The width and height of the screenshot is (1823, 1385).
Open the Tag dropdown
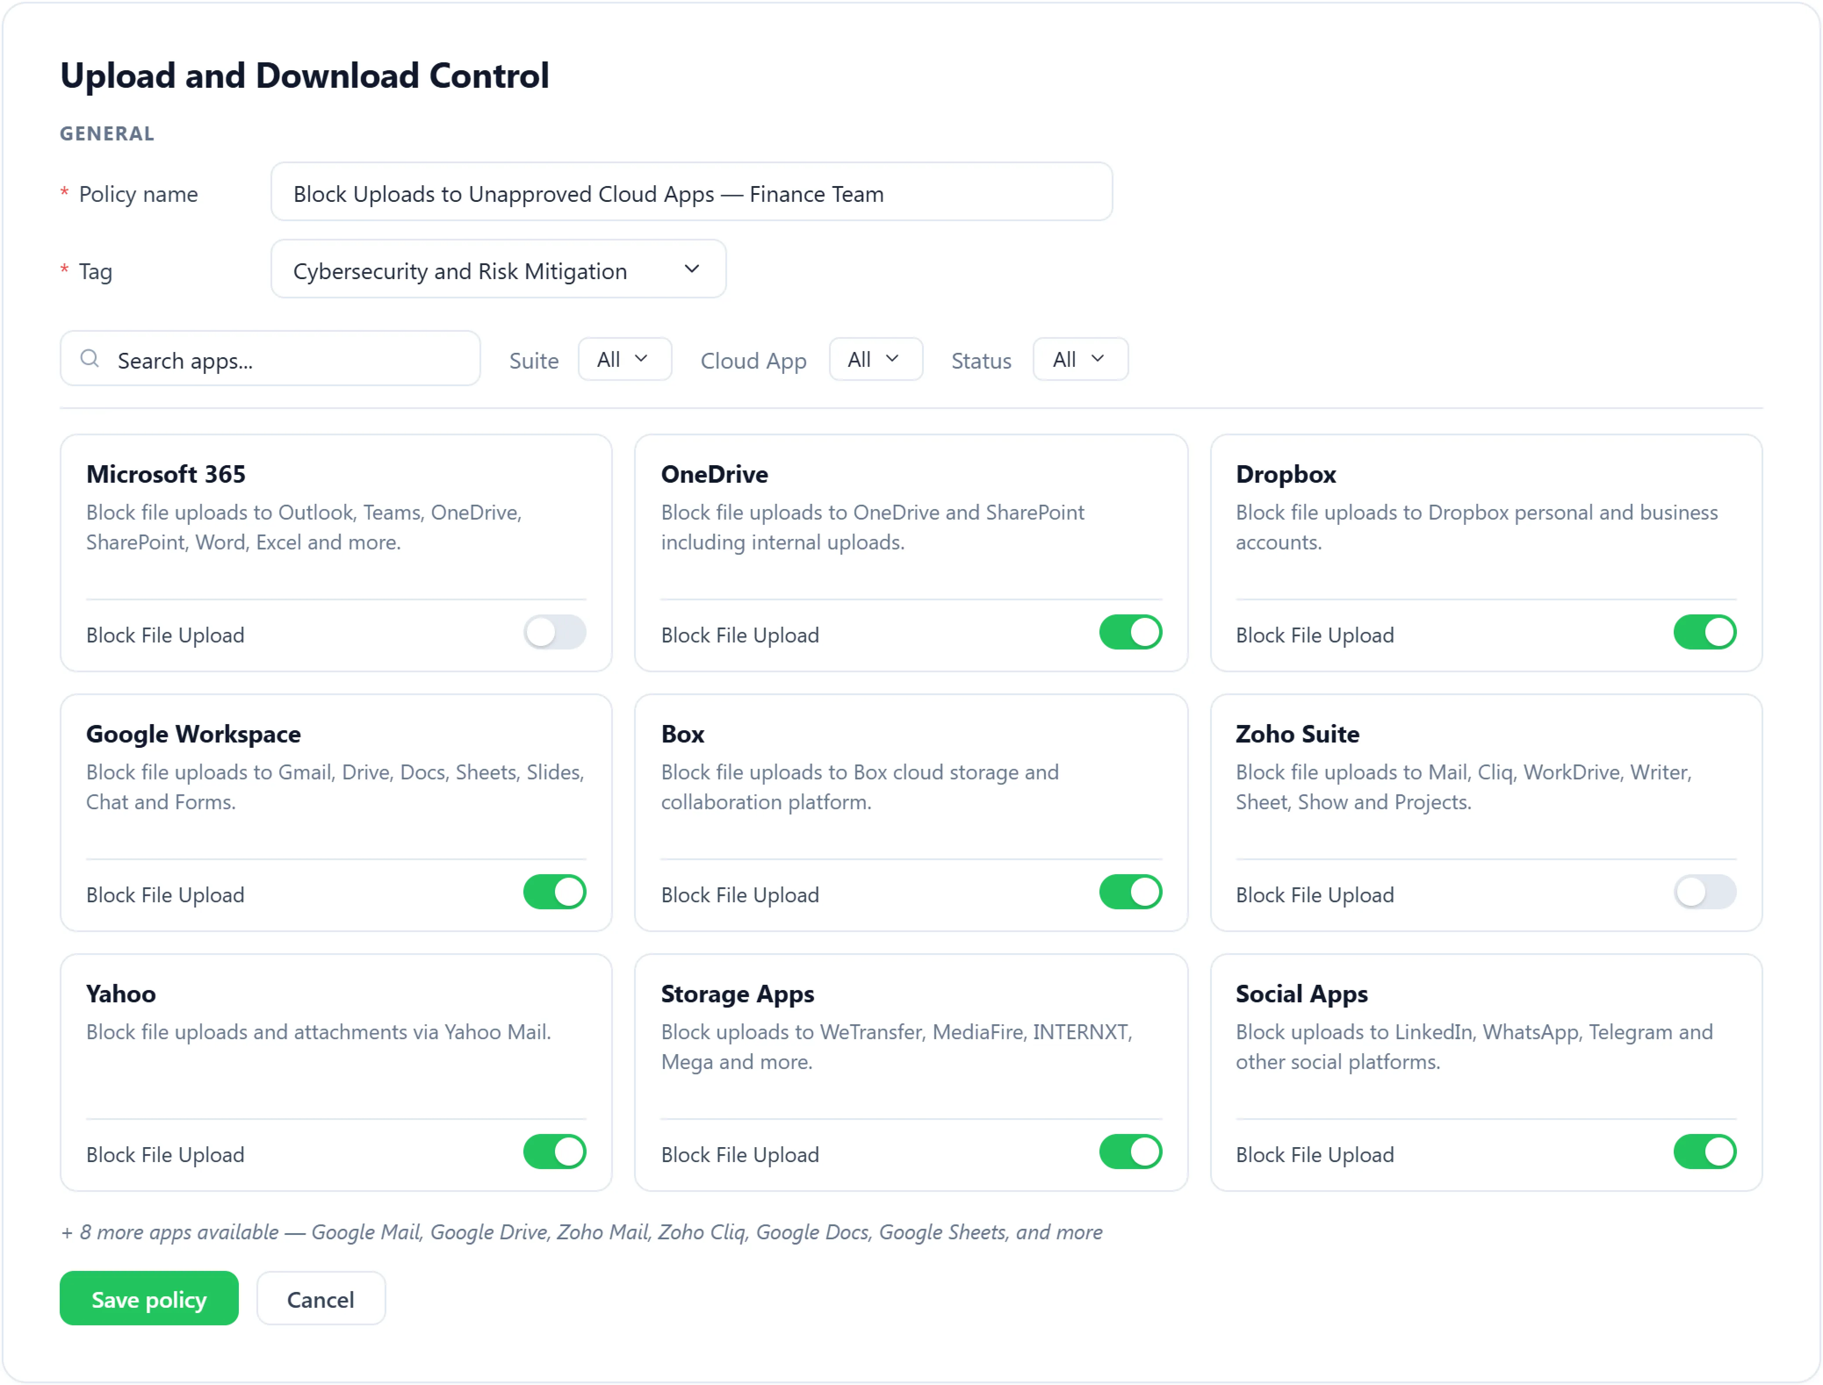click(x=498, y=269)
